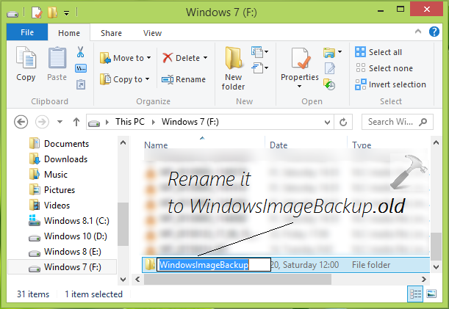
Task: Click the Paste shortcut icon
Action: (81, 84)
